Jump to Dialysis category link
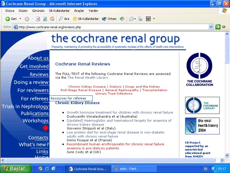The width and height of the screenshot is (230, 173). (116, 86)
